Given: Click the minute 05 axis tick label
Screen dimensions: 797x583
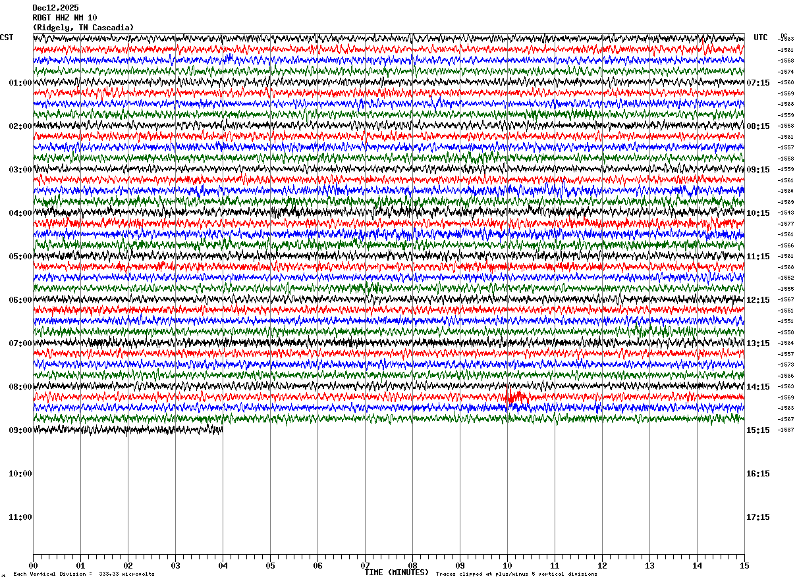Looking at the screenshot, I should (270, 565).
